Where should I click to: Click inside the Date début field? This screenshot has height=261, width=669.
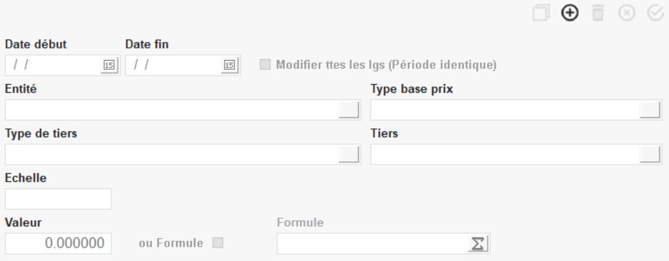(53, 66)
